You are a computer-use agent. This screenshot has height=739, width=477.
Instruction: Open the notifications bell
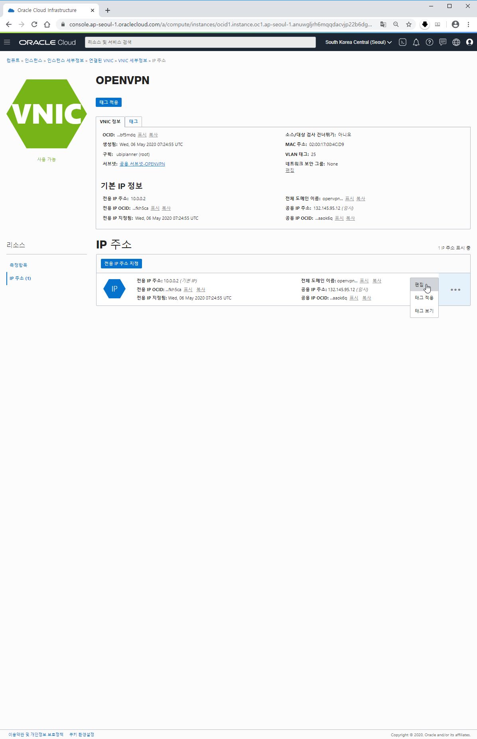tap(416, 42)
